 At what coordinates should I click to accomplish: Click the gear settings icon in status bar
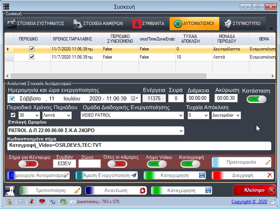pos(53,202)
